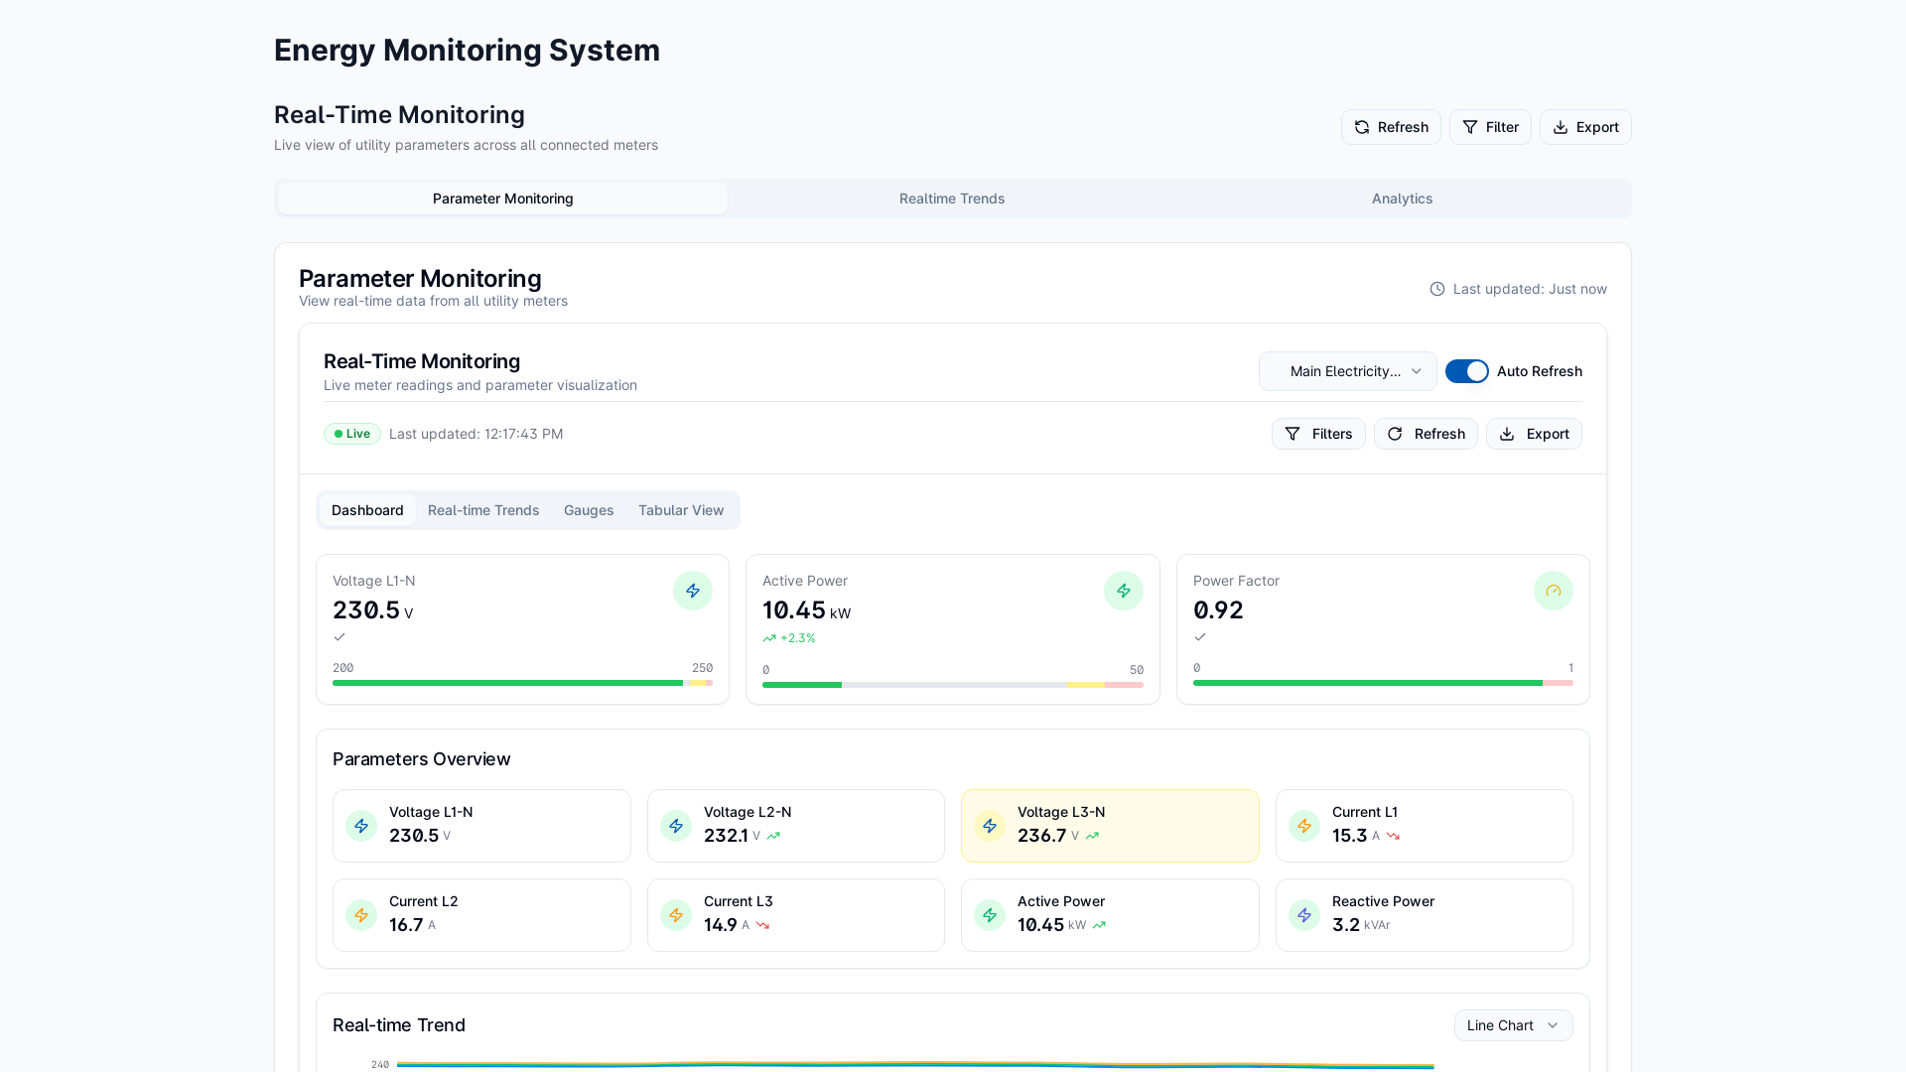Click the upward trend arrow next to 232.1 V
Image resolution: width=1906 pixels, height=1072 pixels.
[x=773, y=836]
